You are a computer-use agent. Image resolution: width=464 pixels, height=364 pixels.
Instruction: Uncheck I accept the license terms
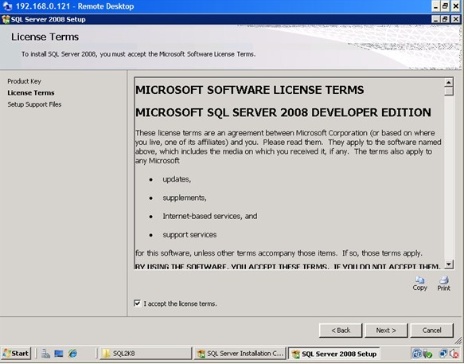[x=138, y=303]
